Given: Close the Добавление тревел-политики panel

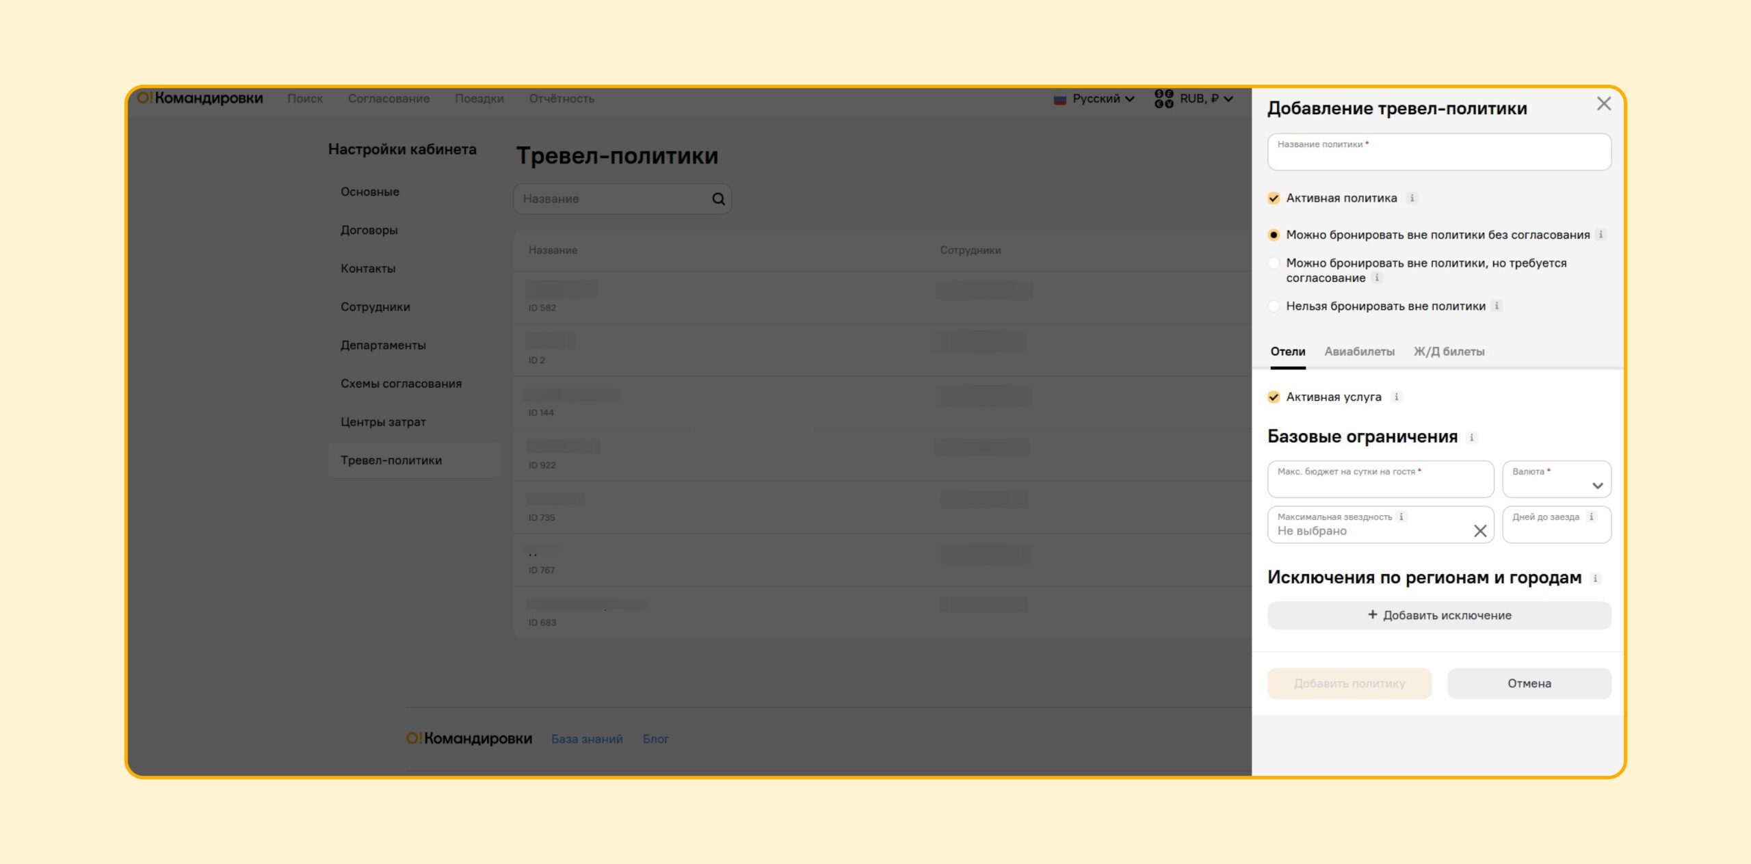Looking at the screenshot, I should click(1604, 104).
